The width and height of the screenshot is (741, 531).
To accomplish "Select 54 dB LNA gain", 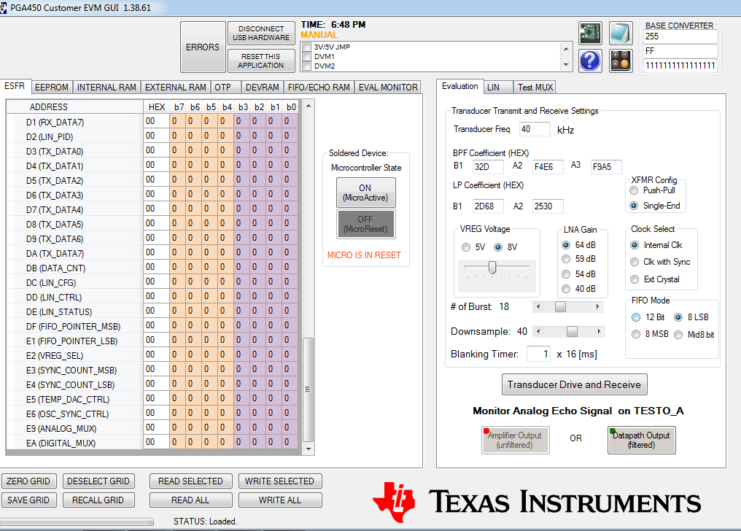I will click(x=566, y=274).
